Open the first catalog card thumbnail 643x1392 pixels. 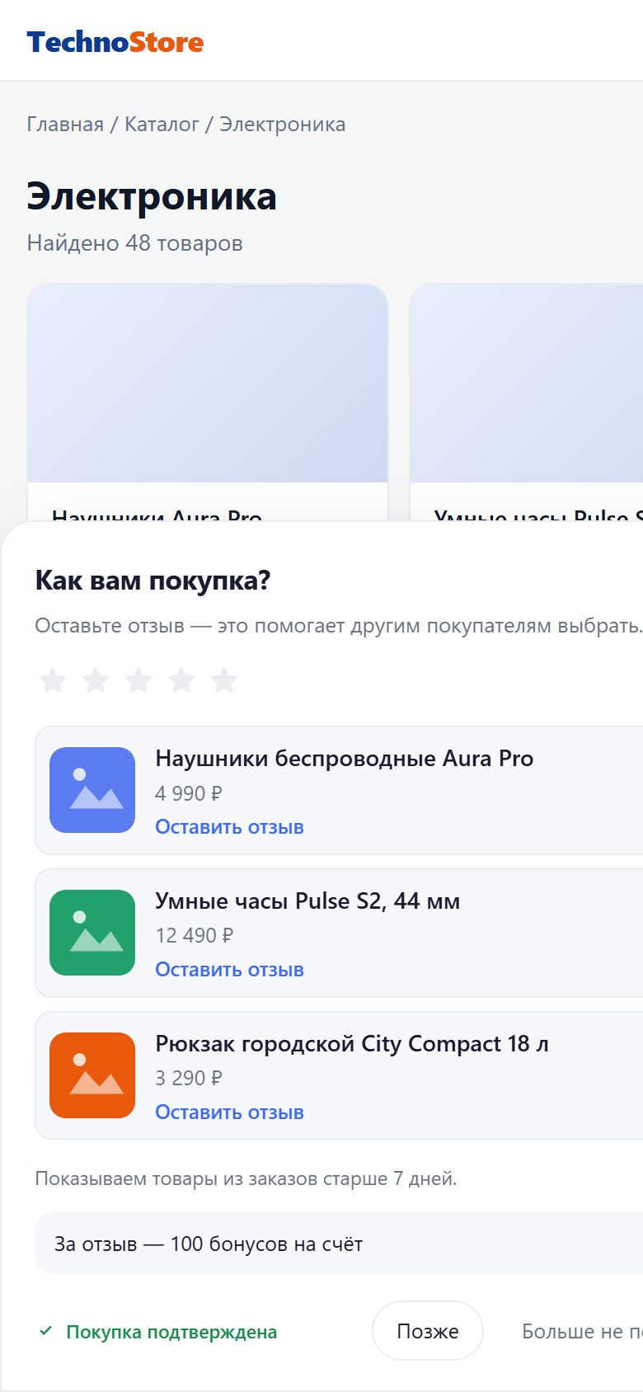(x=208, y=383)
